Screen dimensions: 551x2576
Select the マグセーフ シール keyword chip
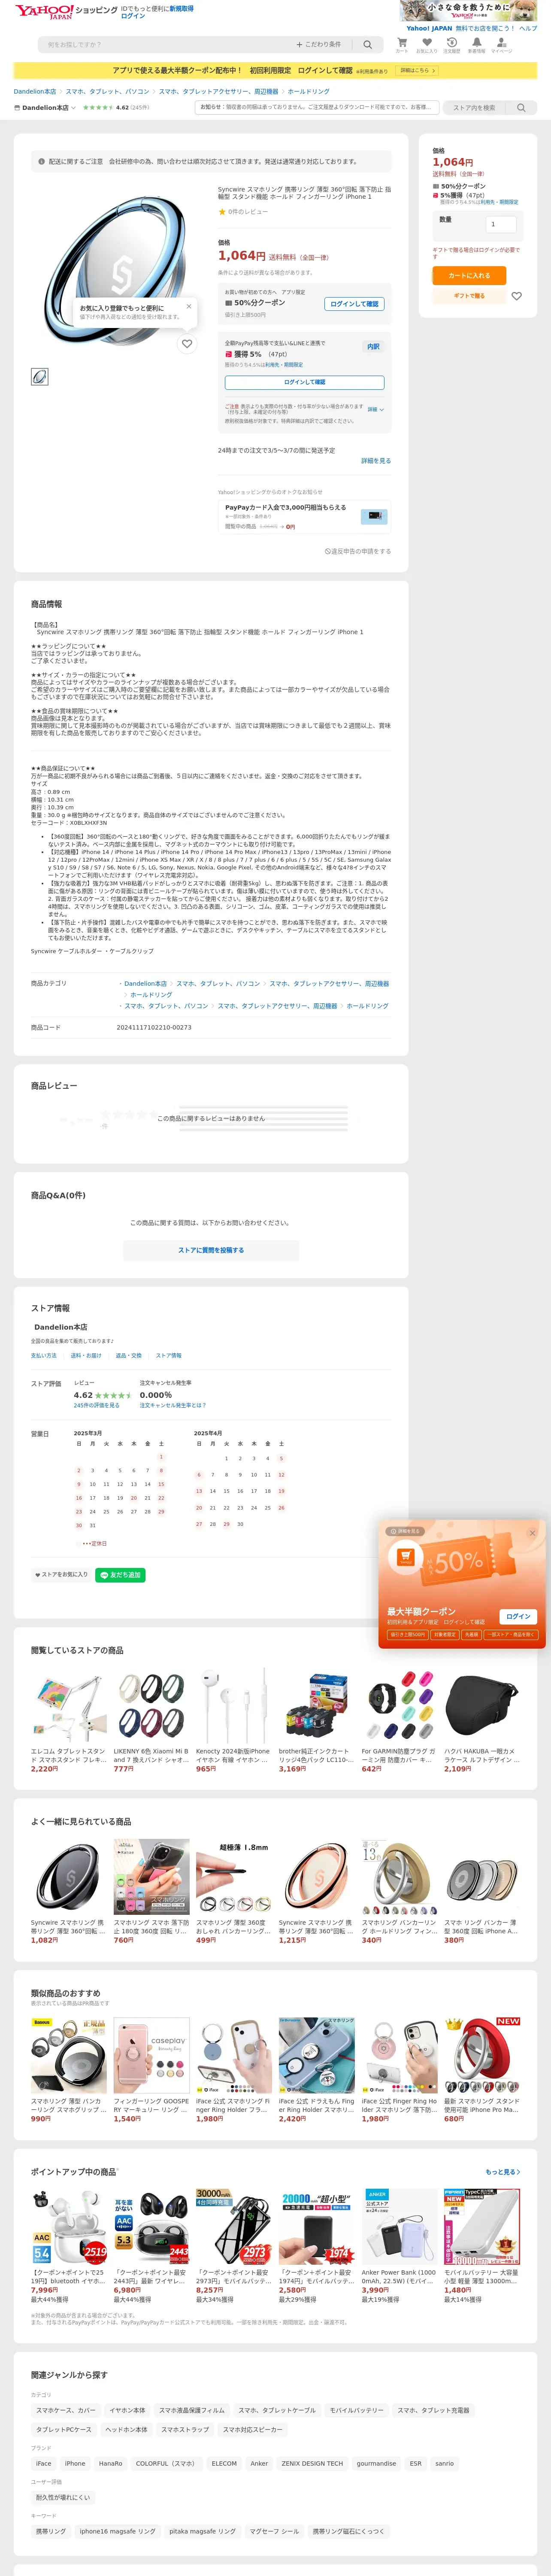tap(274, 2532)
